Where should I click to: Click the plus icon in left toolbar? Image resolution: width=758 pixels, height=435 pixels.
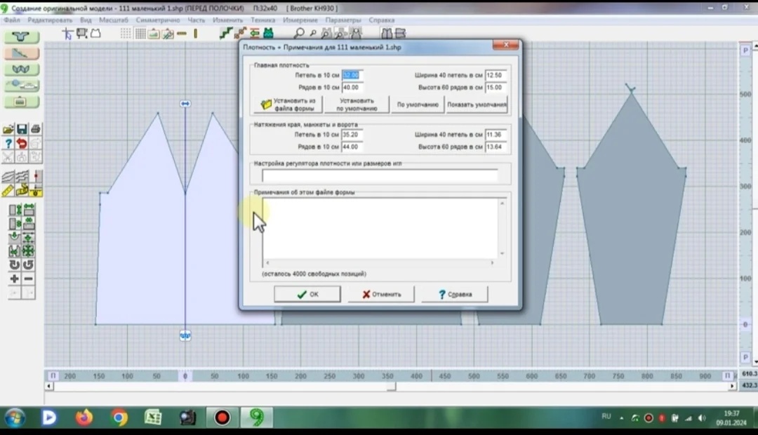(15, 279)
